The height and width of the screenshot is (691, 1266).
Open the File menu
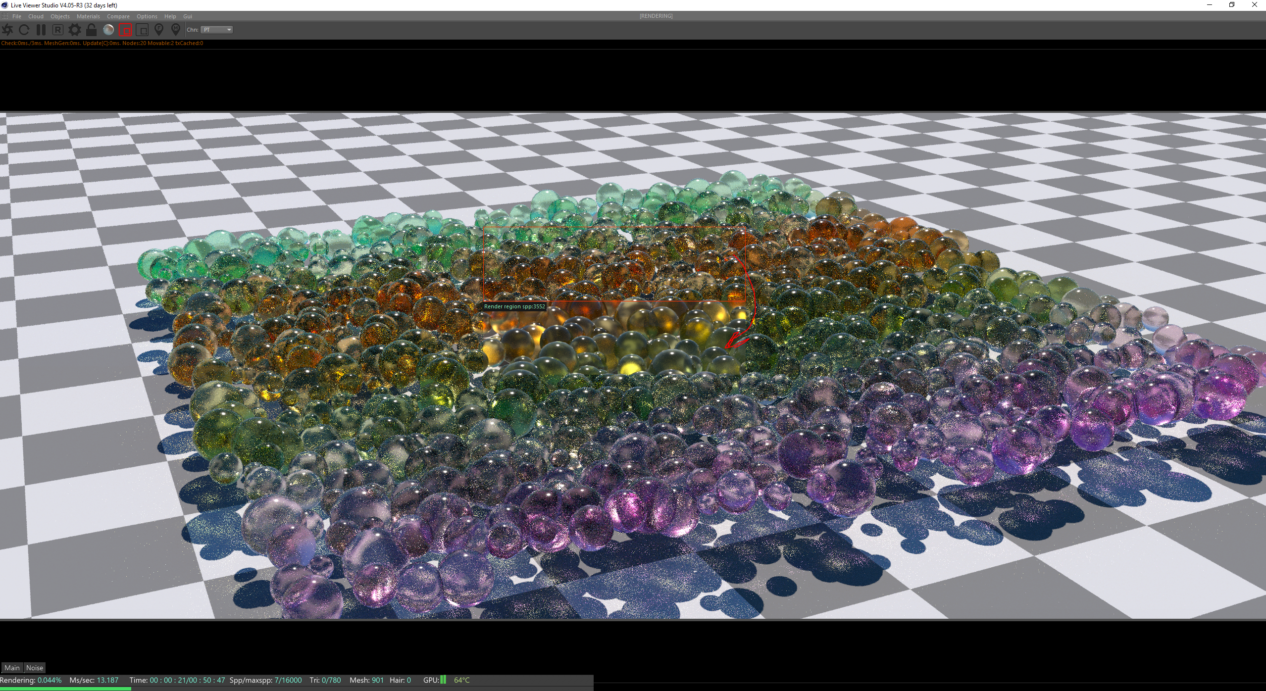(17, 16)
